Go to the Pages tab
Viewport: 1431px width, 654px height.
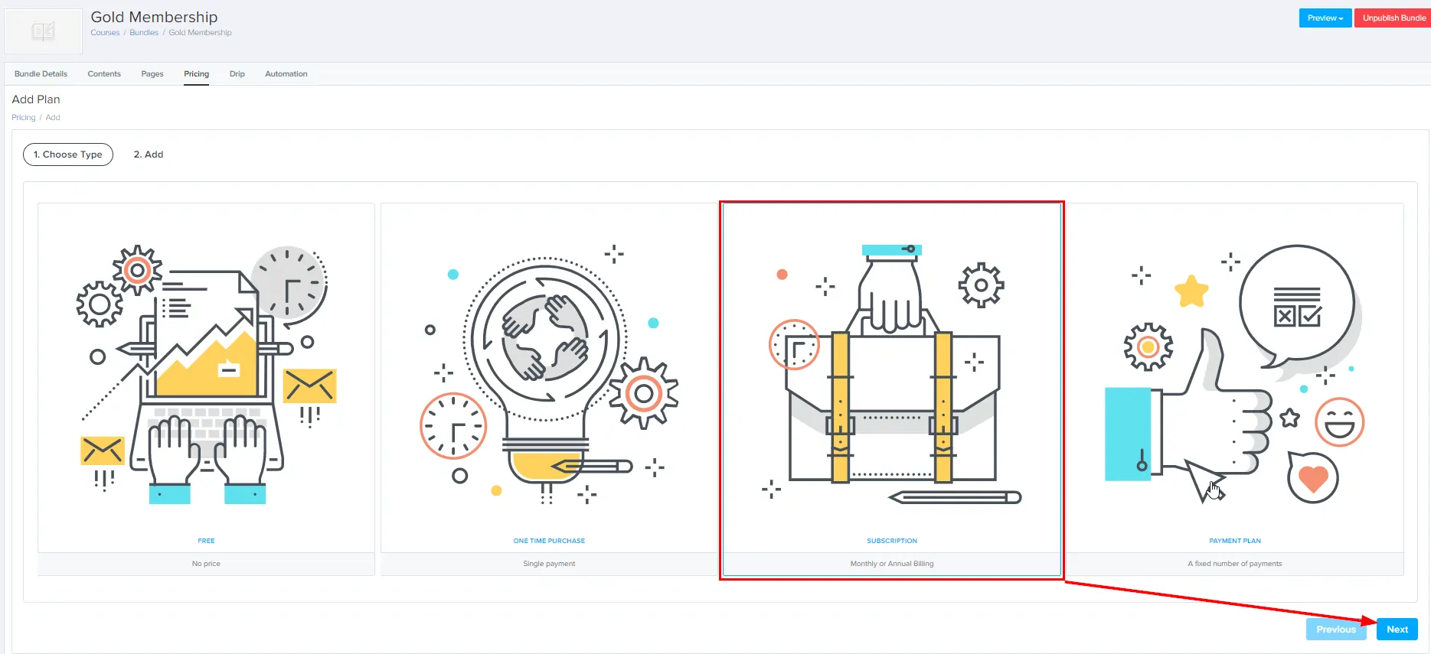click(152, 74)
